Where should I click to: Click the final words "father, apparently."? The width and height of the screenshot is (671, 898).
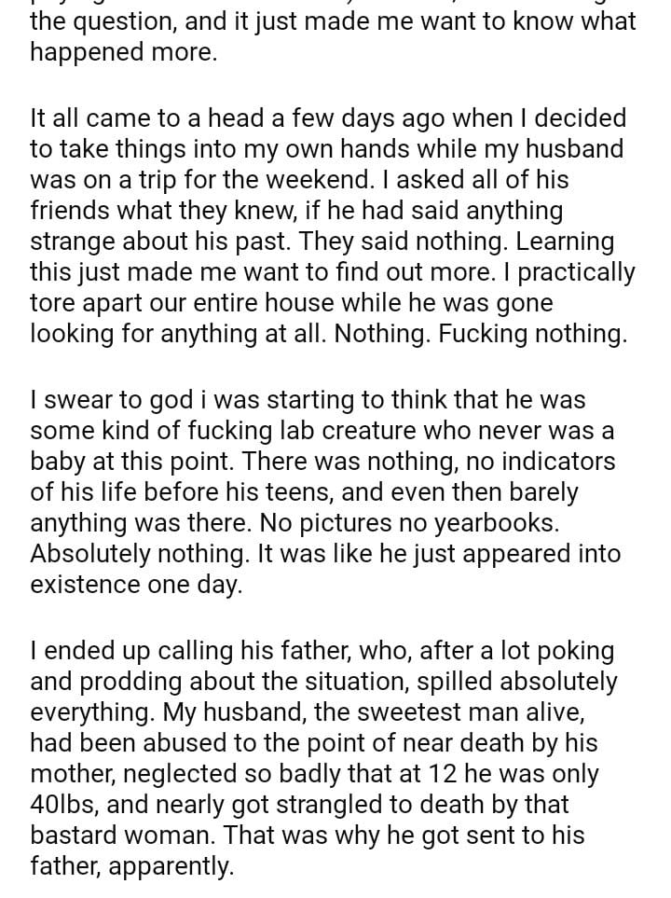click(131, 866)
